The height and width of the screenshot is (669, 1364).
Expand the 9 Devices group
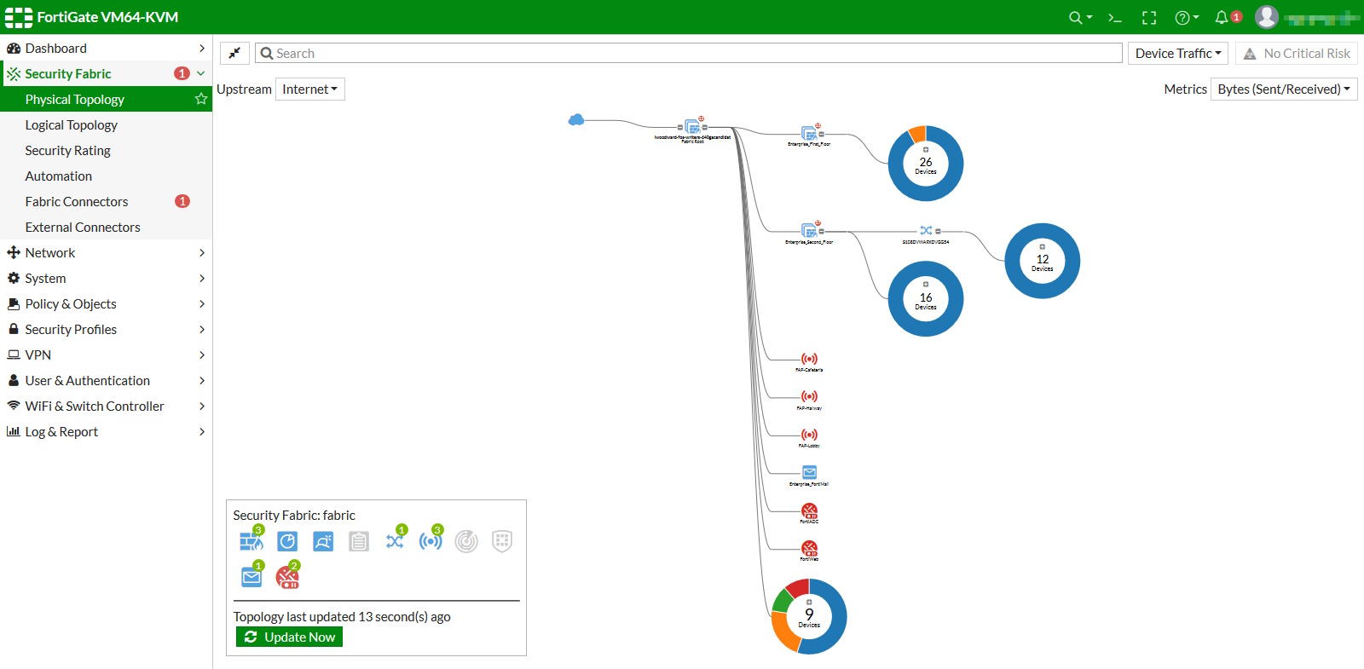tap(809, 603)
